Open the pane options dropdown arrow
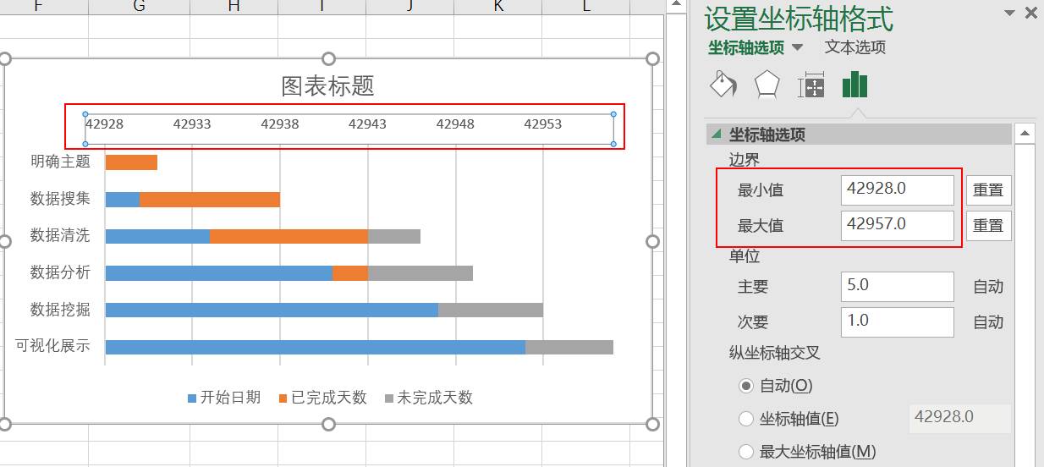This screenshot has width=1044, height=467. 1009,13
